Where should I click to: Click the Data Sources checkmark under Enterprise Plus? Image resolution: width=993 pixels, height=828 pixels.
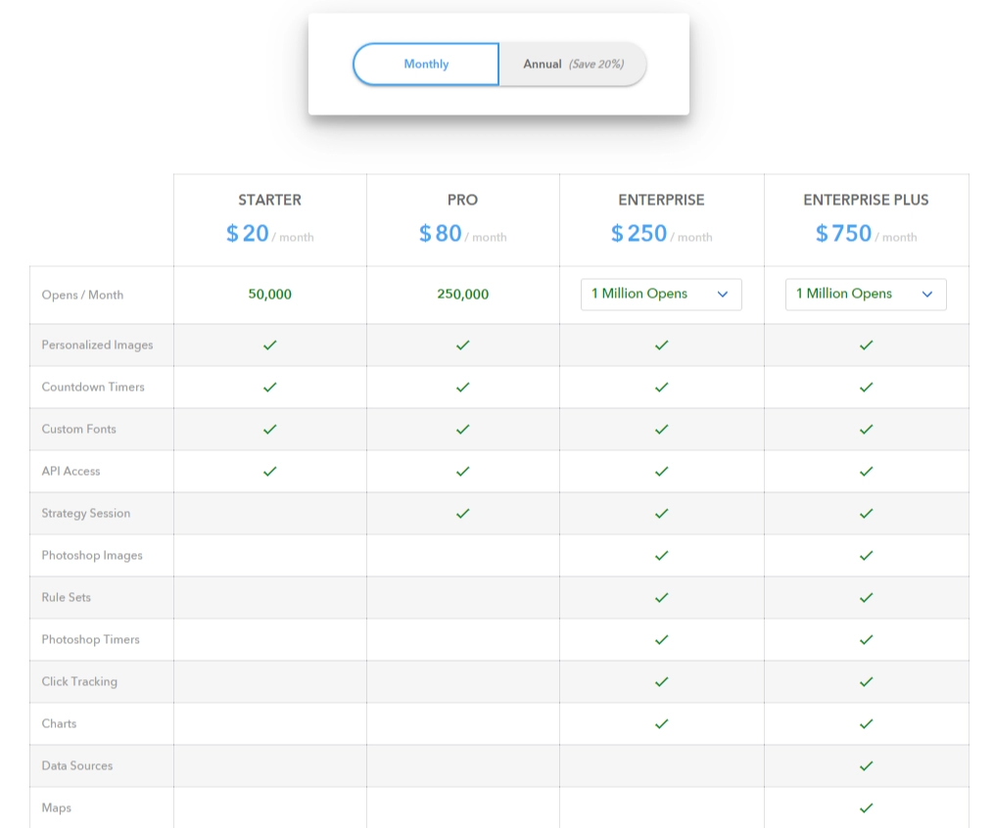tap(866, 765)
